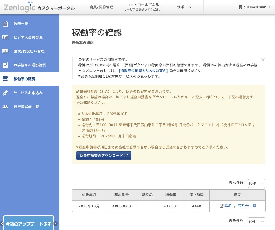Click the Zenlogic logo

[19, 7]
